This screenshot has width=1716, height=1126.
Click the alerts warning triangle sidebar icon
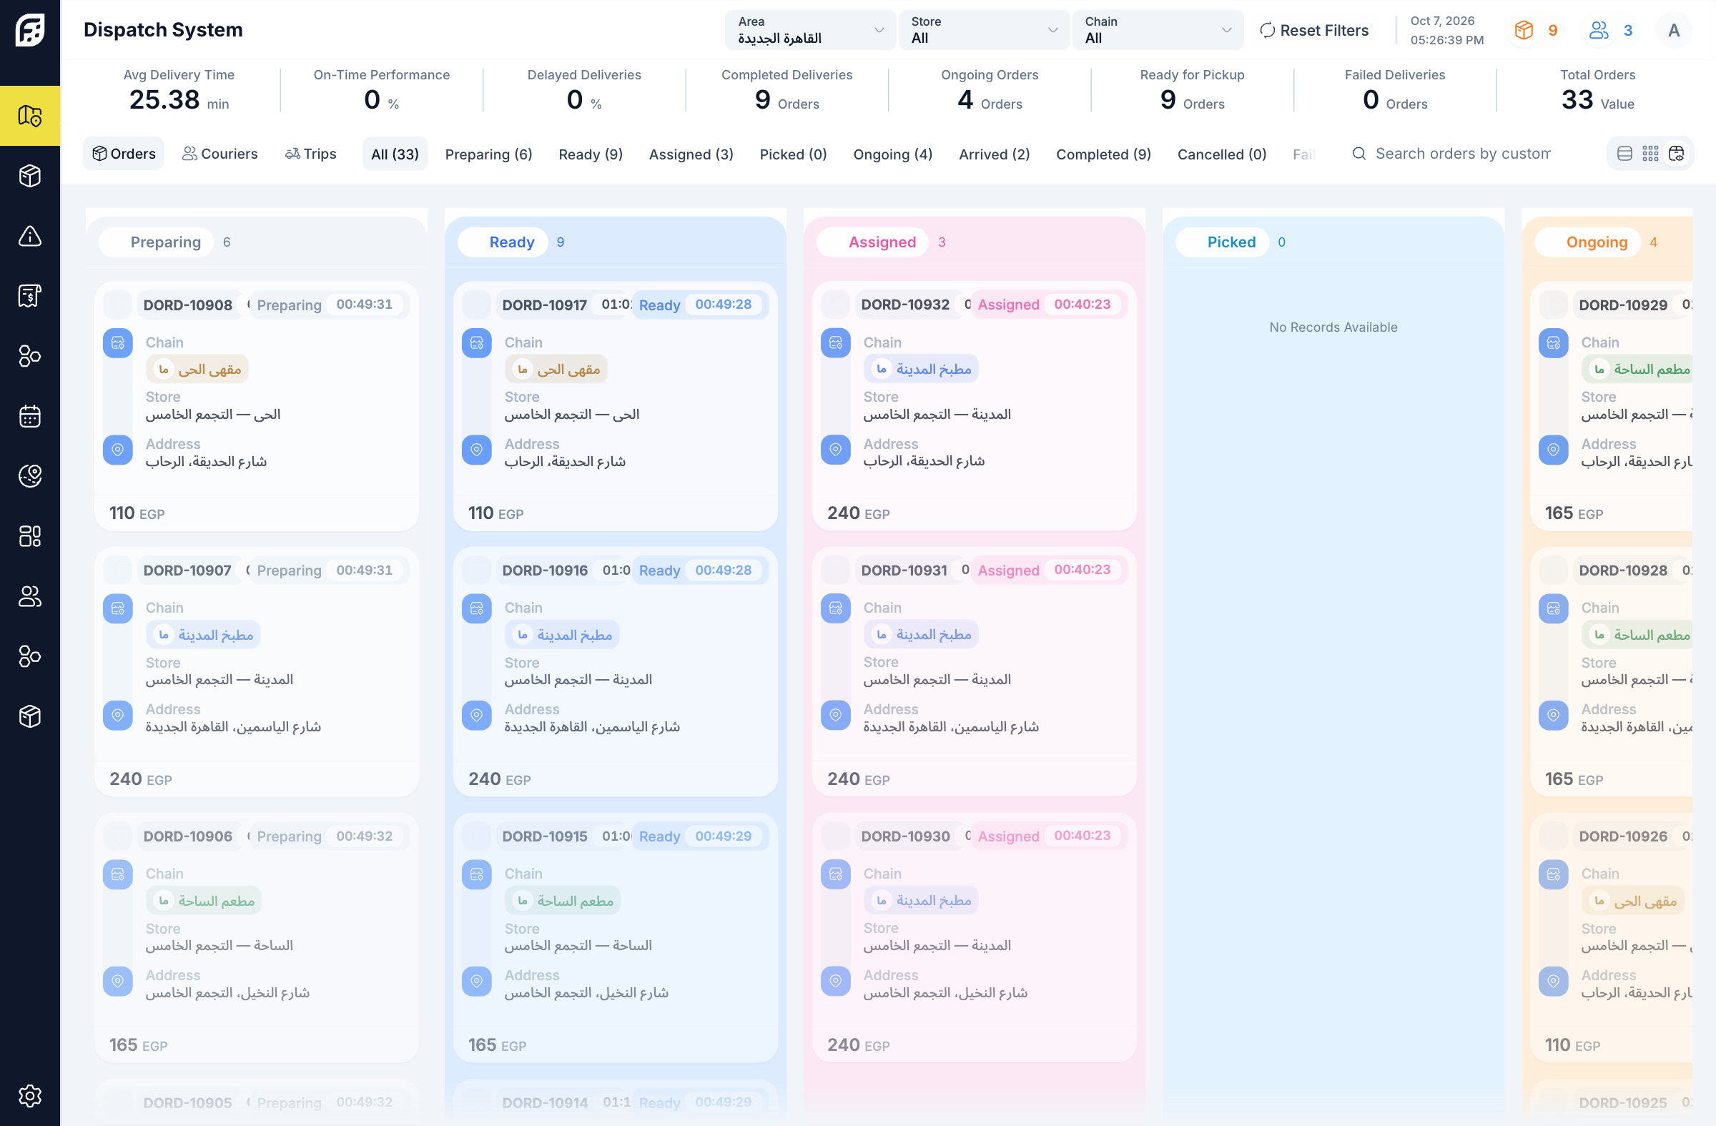[x=29, y=236]
